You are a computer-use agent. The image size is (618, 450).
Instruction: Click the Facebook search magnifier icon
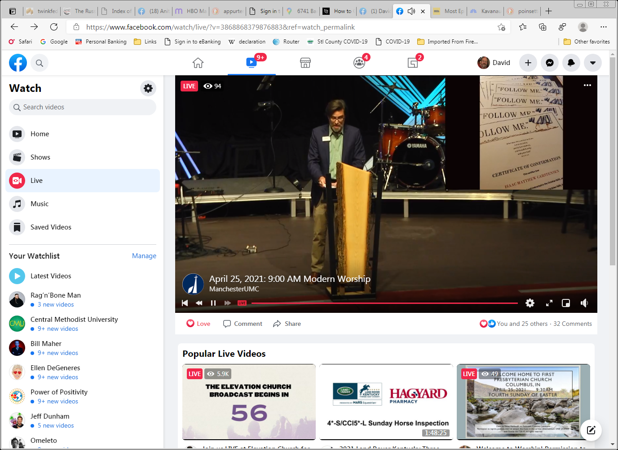(x=40, y=63)
